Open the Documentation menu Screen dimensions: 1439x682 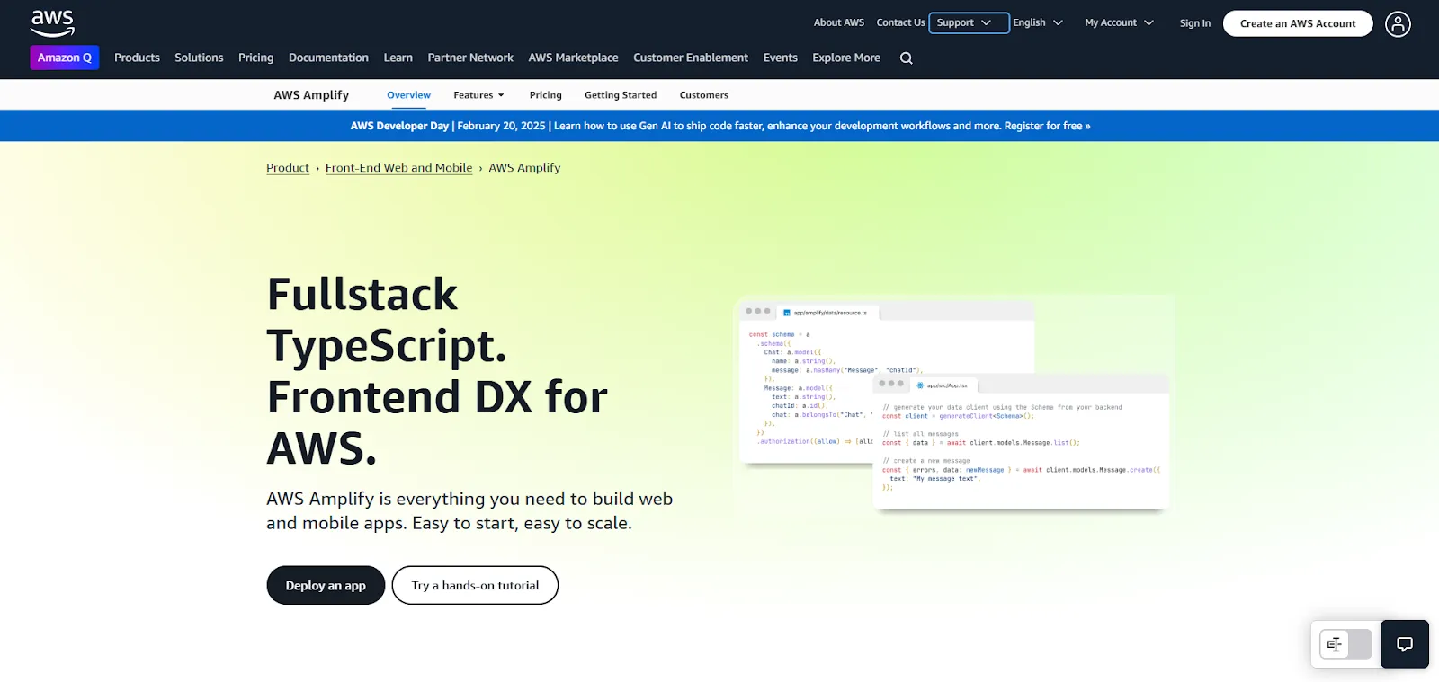click(328, 58)
